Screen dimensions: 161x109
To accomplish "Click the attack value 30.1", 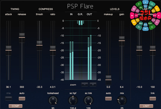I will 8,87.
